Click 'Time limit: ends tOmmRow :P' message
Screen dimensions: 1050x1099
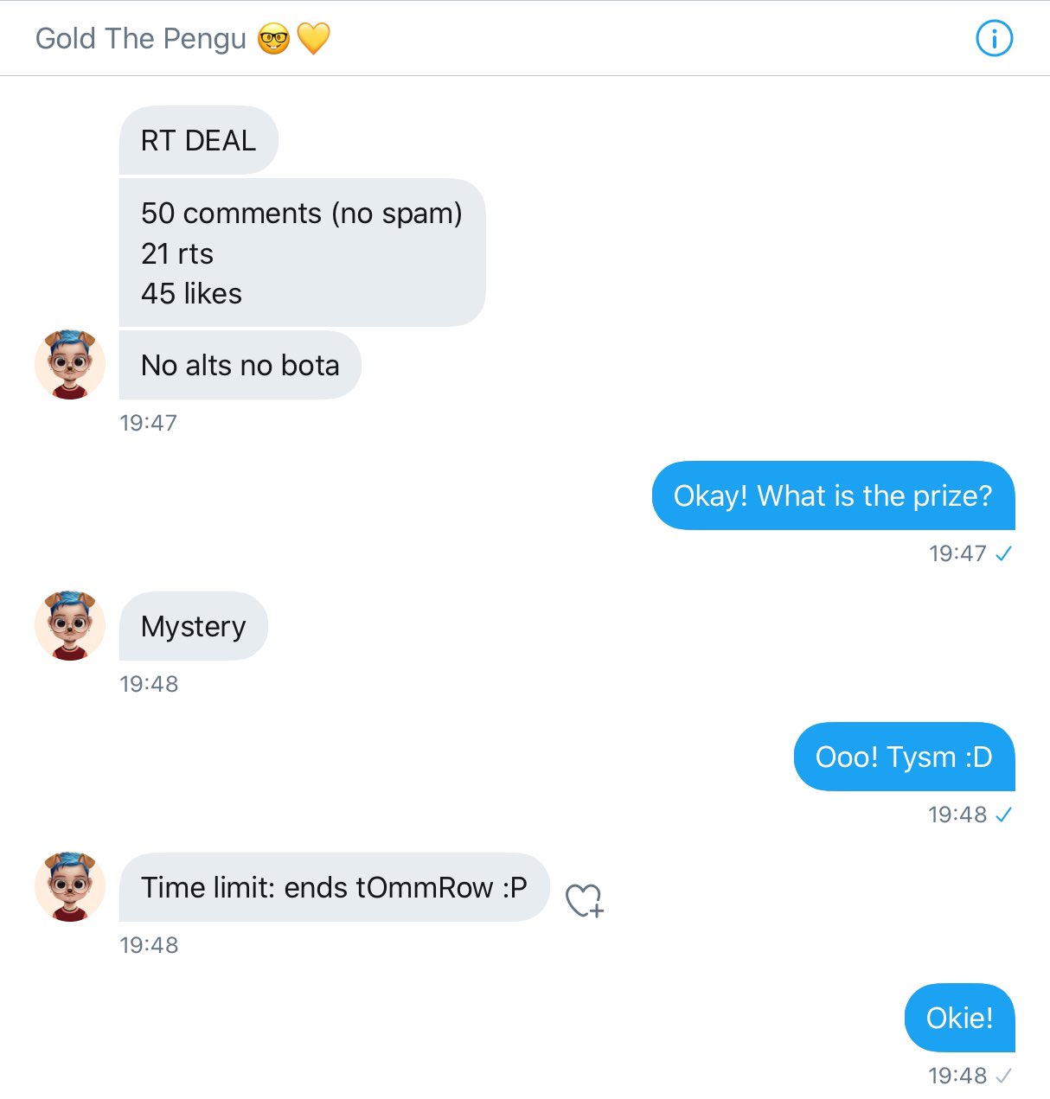(334, 887)
